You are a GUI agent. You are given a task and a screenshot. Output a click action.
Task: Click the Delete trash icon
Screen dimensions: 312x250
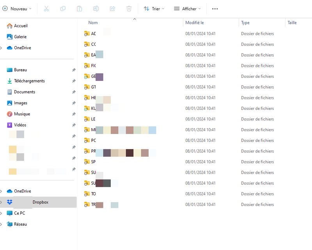tap(129, 9)
